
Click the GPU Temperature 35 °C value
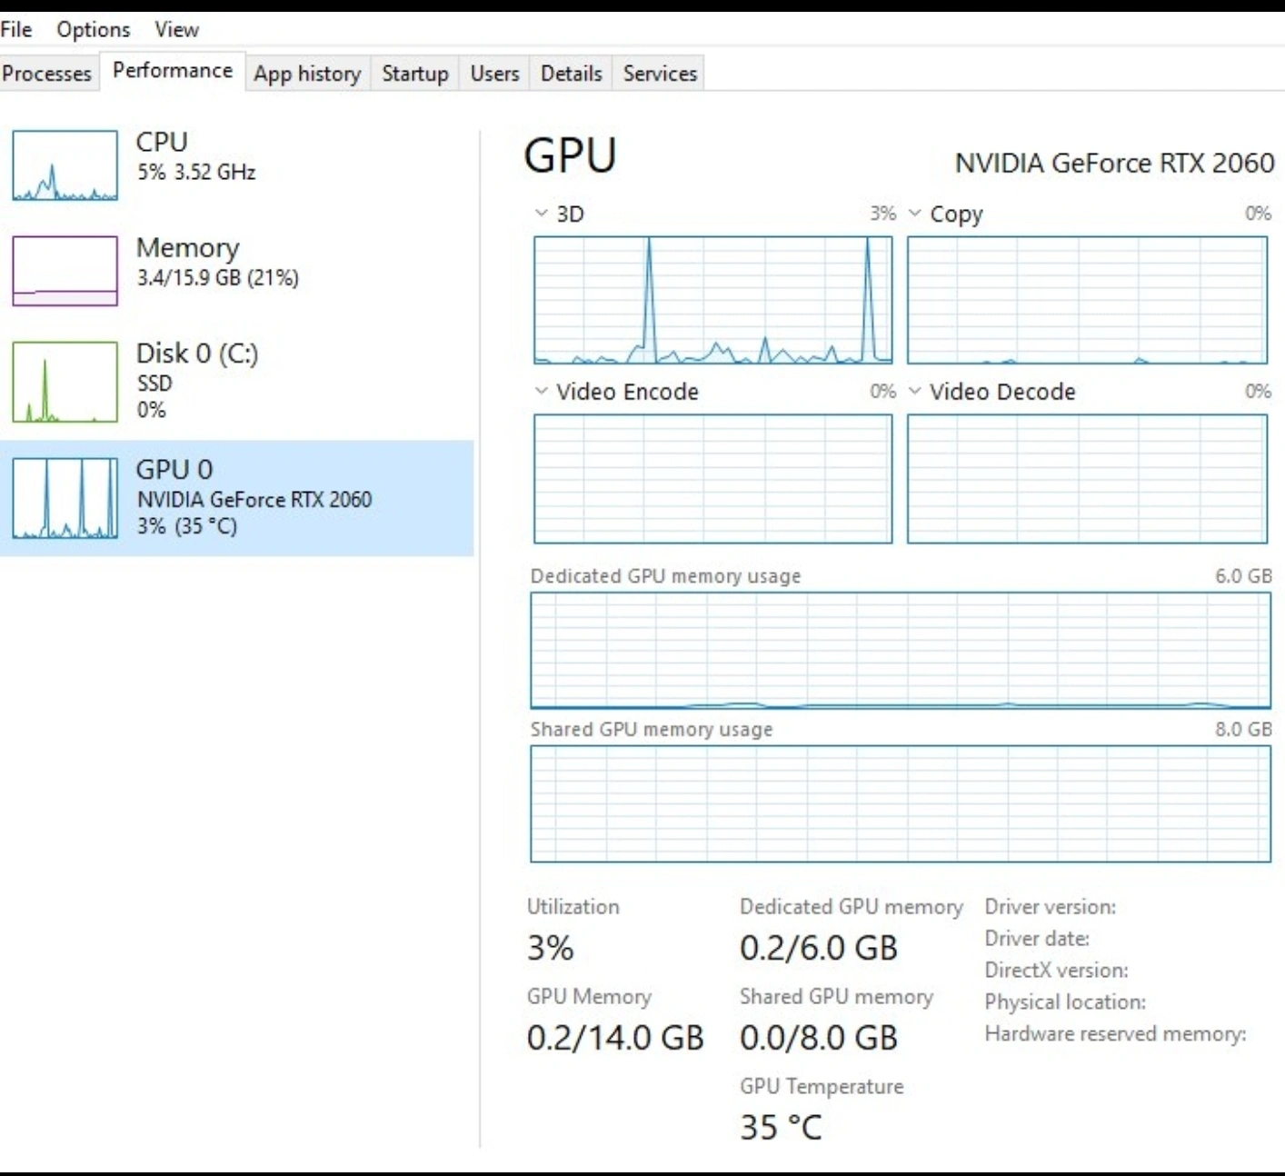point(781,1127)
